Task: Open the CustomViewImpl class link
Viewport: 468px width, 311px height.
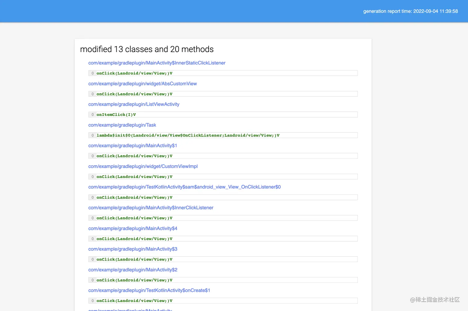Action: pos(143,166)
